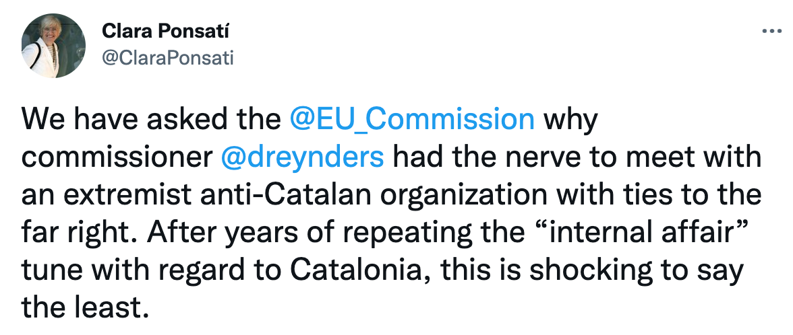Click the closing words "the least."
This screenshot has height=335, width=793.
click(x=84, y=307)
